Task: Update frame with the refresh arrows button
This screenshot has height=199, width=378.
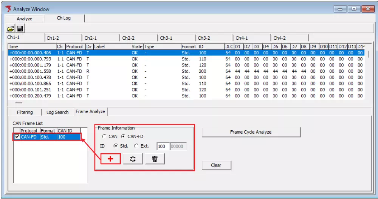Action: (133, 159)
